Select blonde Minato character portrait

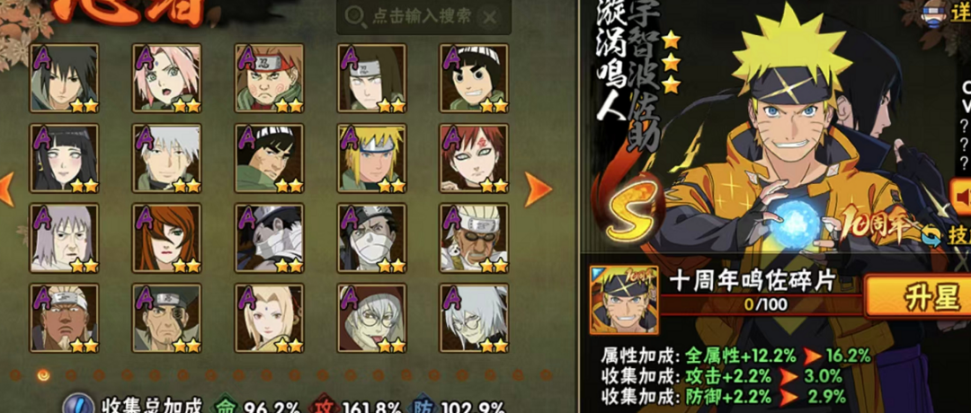pyautogui.click(x=371, y=158)
